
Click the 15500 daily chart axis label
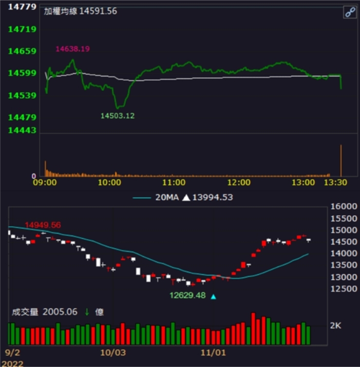click(x=344, y=218)
